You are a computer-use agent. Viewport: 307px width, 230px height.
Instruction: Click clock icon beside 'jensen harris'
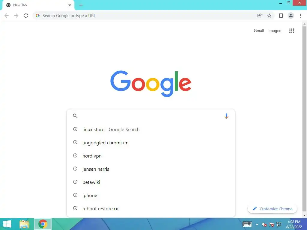pos(75,169)
